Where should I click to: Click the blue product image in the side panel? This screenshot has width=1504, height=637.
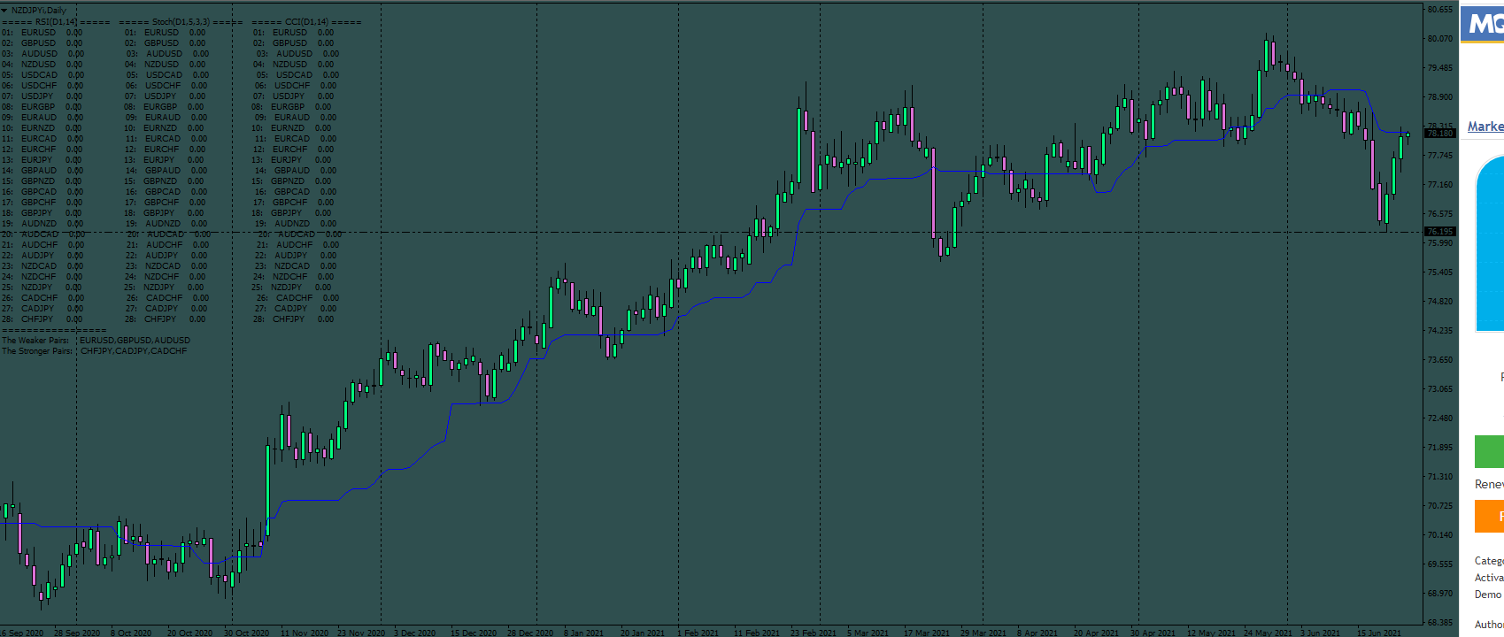pyautogui.click(x=1489, y=243)
